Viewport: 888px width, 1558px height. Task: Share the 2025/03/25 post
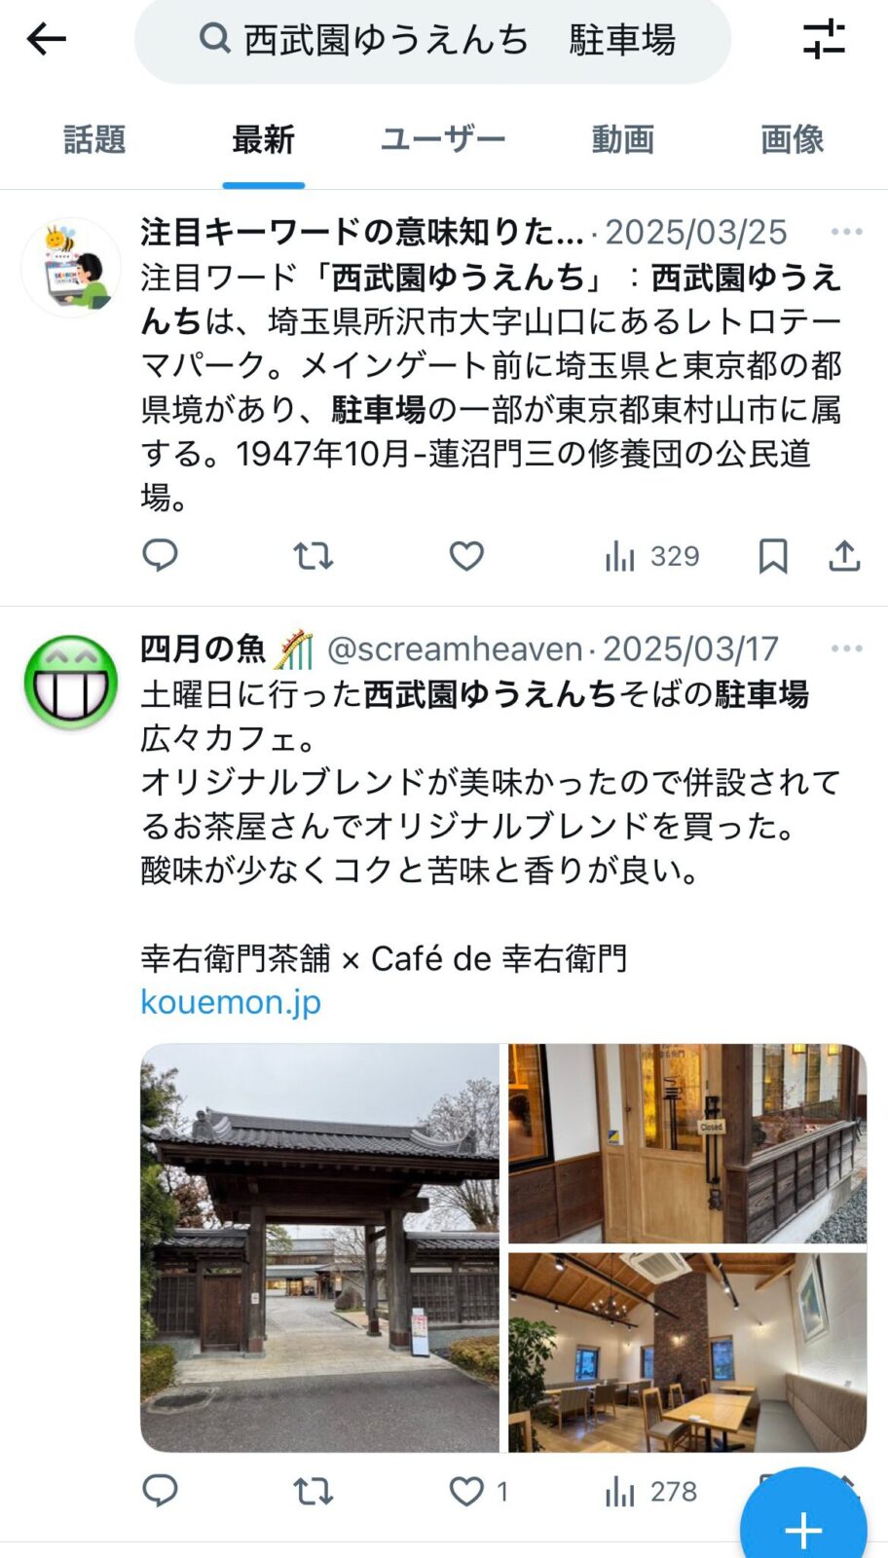pos(844,556)
